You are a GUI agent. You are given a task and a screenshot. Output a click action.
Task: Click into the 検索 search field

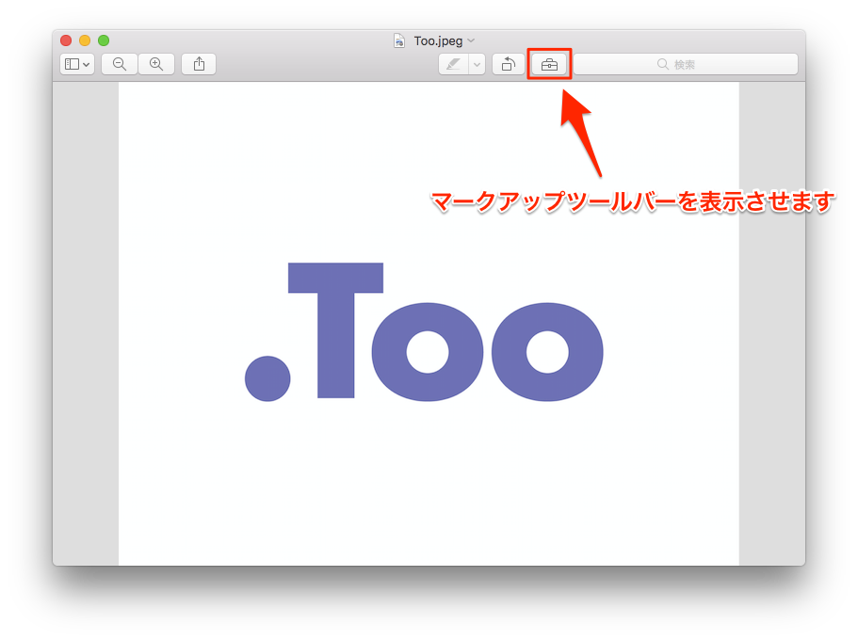coord(685,64)
